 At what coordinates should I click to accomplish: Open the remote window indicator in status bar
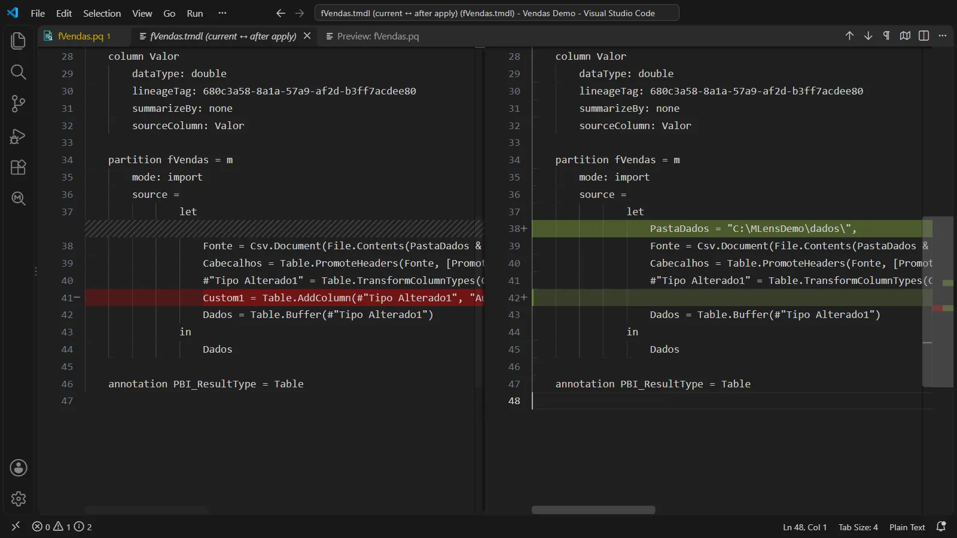pyautogui.click(x=16, y=527)
